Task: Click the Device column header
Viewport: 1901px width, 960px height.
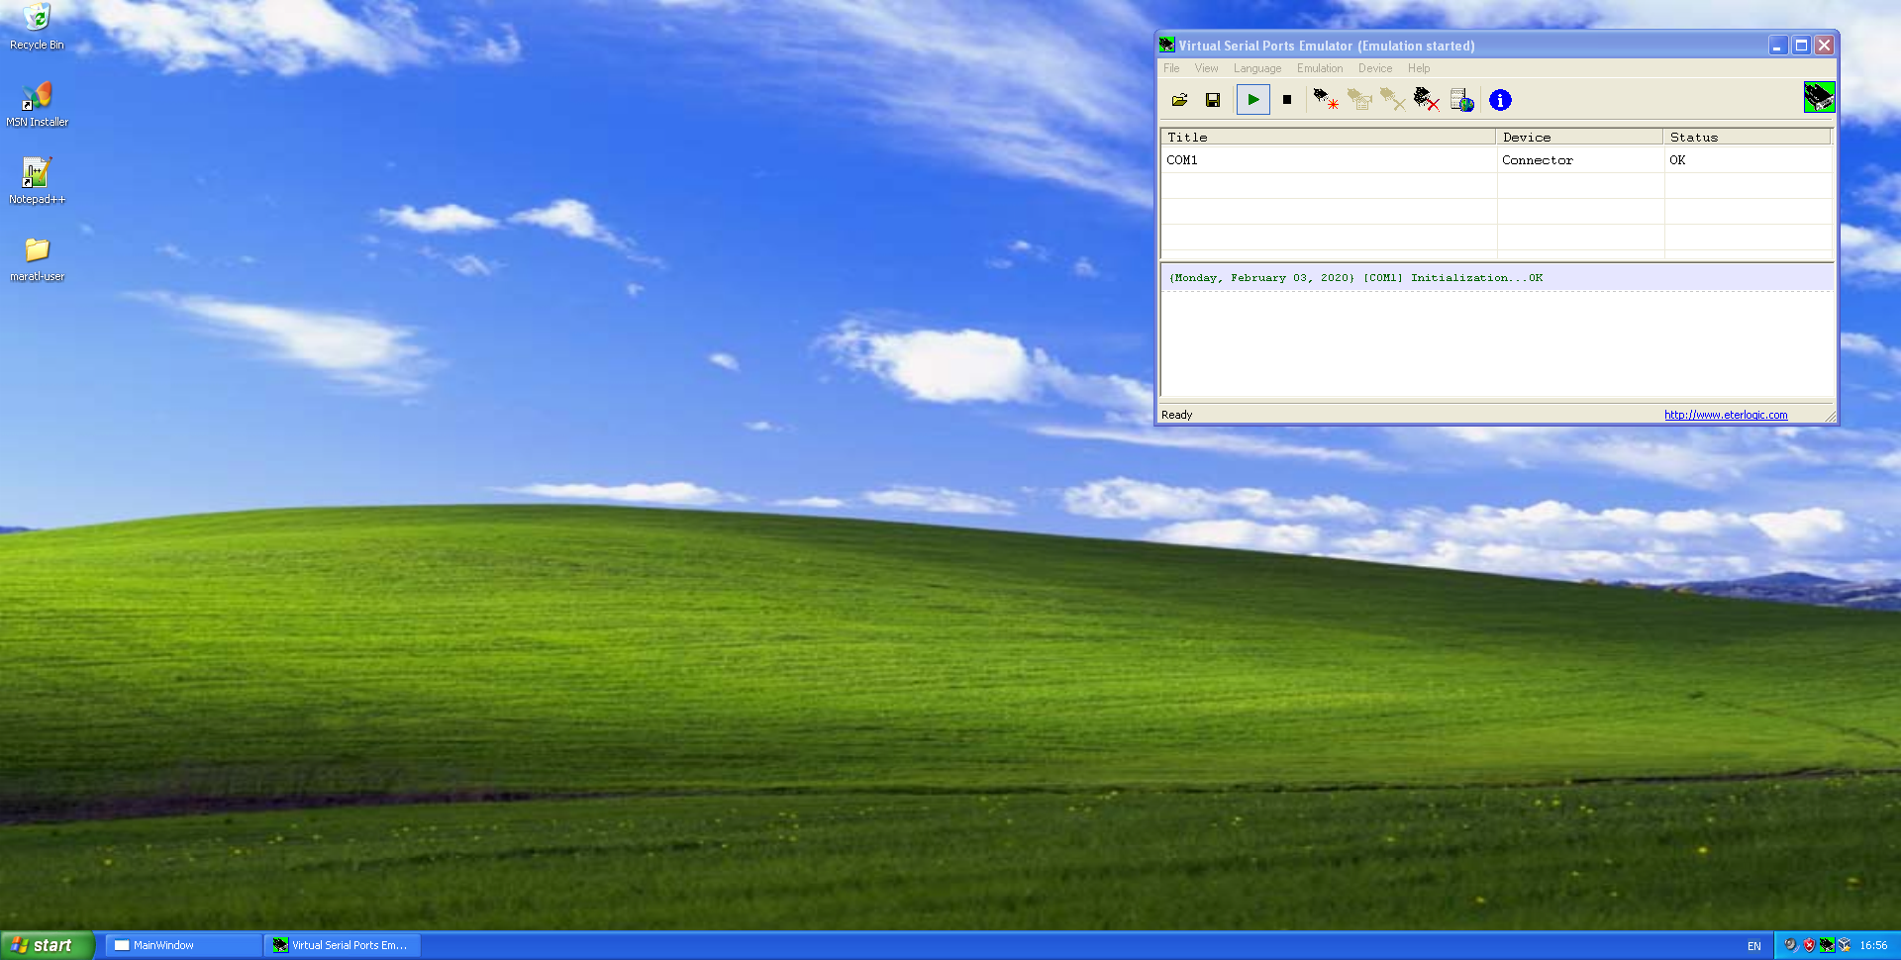Action: (x=1580, y=138)
